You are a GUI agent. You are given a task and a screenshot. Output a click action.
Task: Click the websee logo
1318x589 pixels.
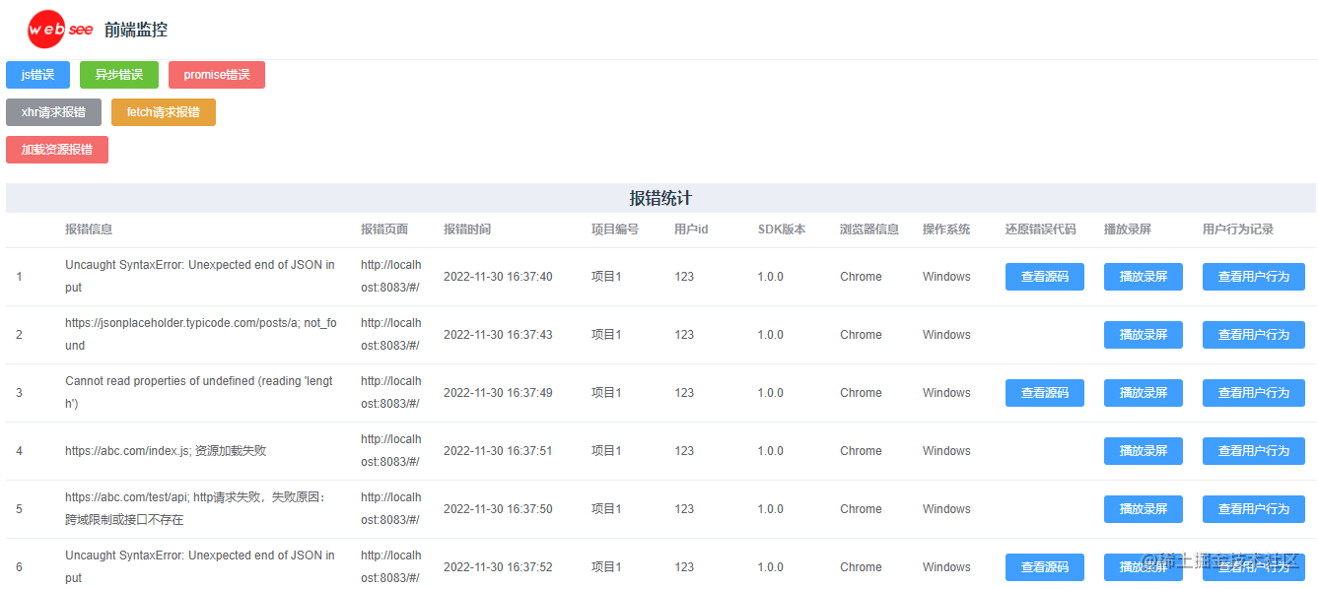click(x=60, y=30)
